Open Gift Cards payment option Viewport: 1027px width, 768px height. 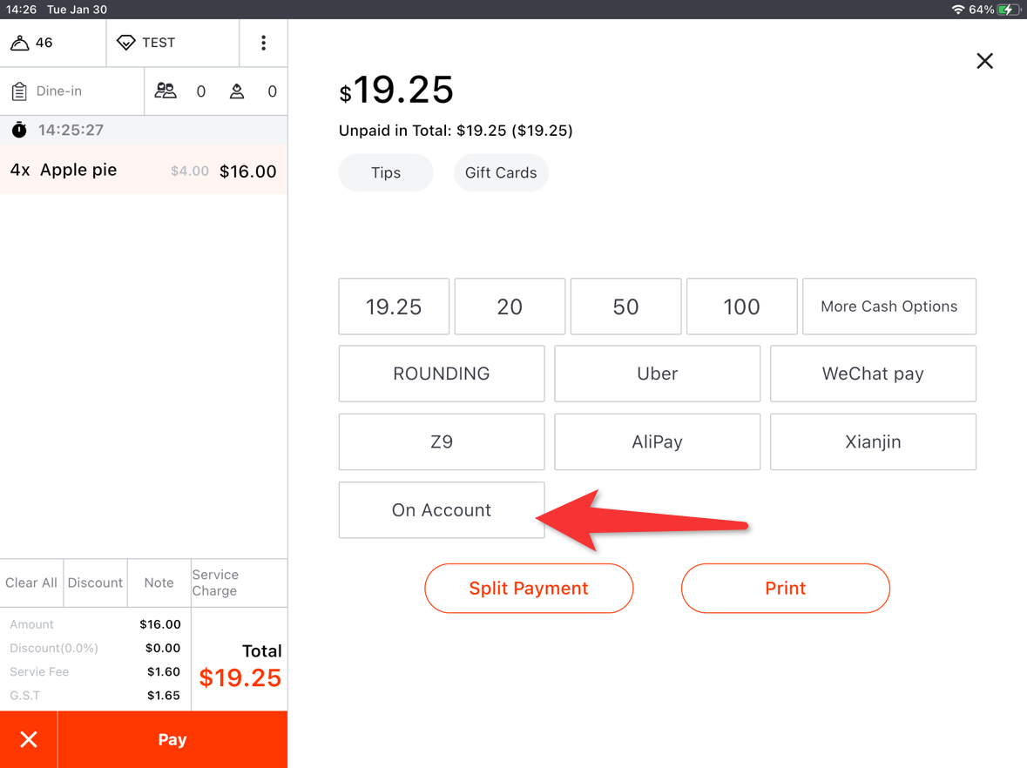click(x=501, y=173)
